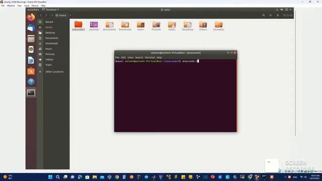
Task: Open the Terminal app menu dropdown
Action: pyautogui.click(x=50, y=10)
